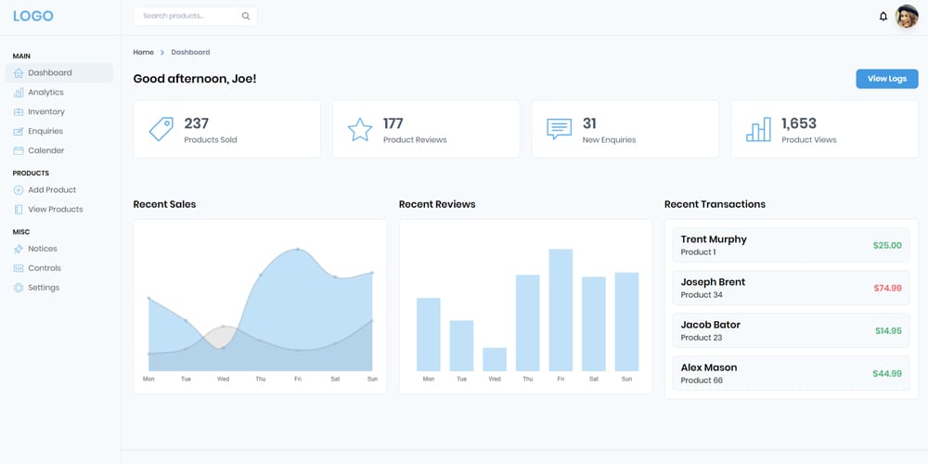Click the search magnifier icon
Screen dimensions: 928x464
[x=246, y=16]
